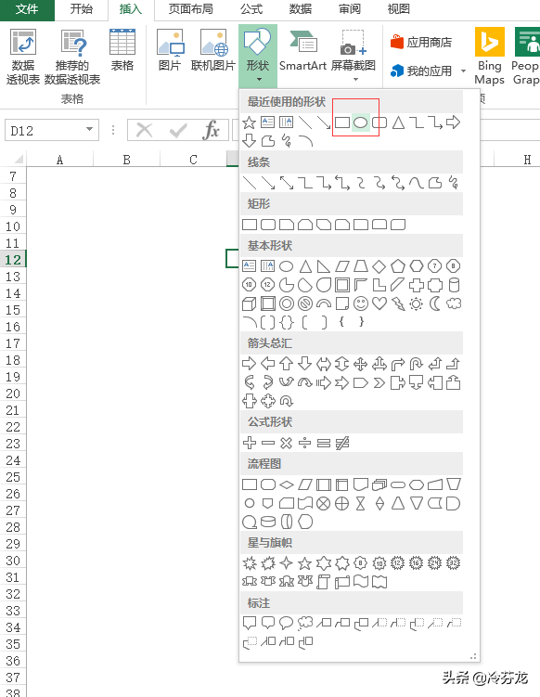This screenshot has width=540, height=697.
Task: Switch to the Page Layout tab
Action: coord(190,9)
